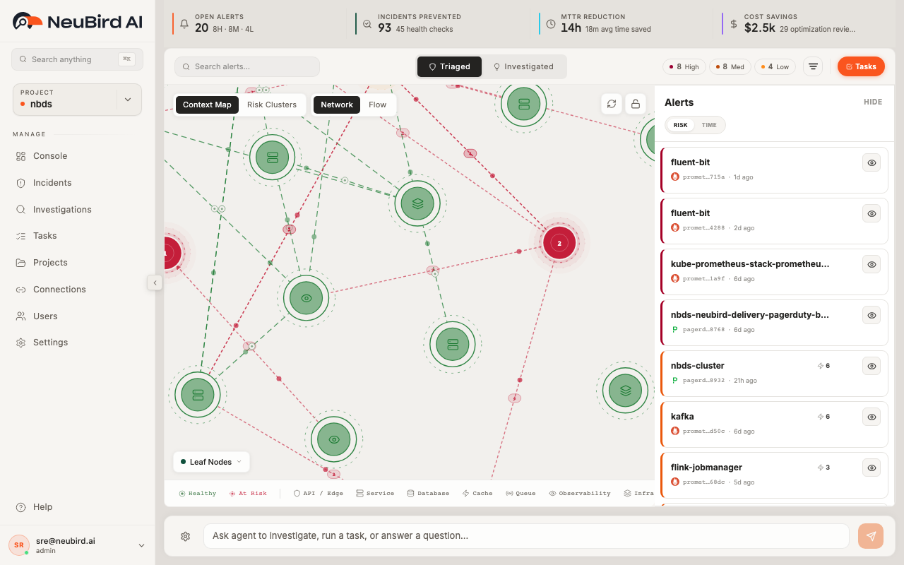Screen dimensions: 904x565
Task: Go to Connections in the sidebar
Action: tap(59, 290)
